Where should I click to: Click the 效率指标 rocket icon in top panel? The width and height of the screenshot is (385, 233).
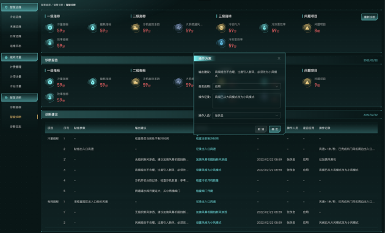pyautogui.click(x=50, y=43)
